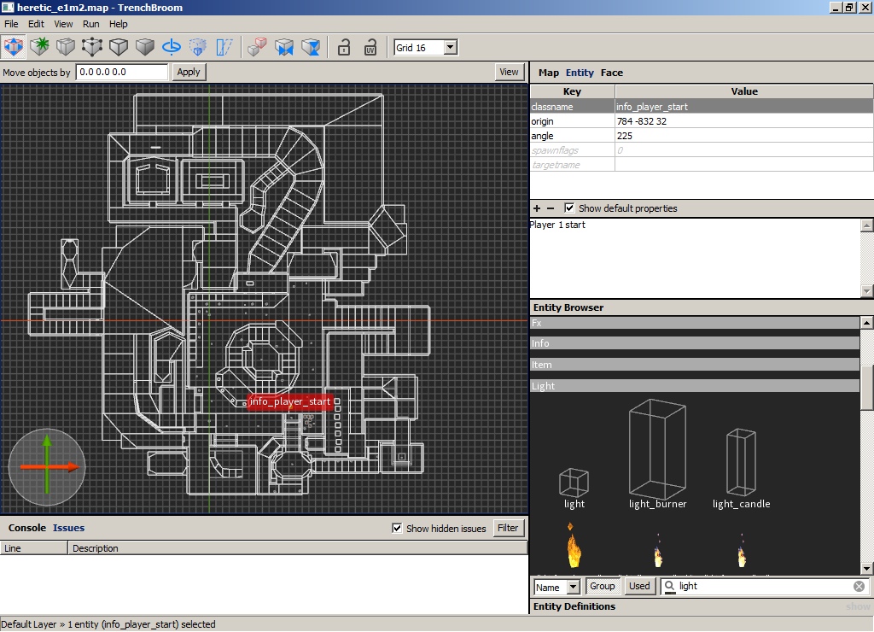Toggle the Group button in Entity Browser
The width and height of the screenshot is (874, 632).
click(602, 586)
